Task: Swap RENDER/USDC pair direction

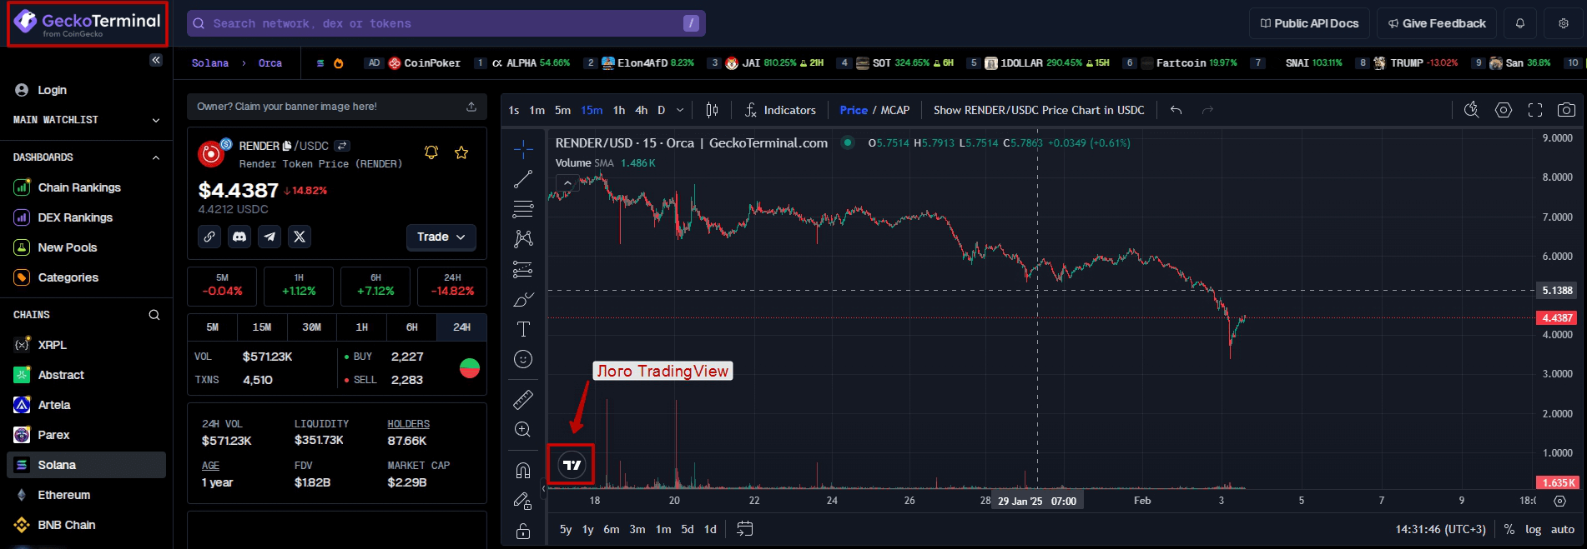Action: [342, 146]
